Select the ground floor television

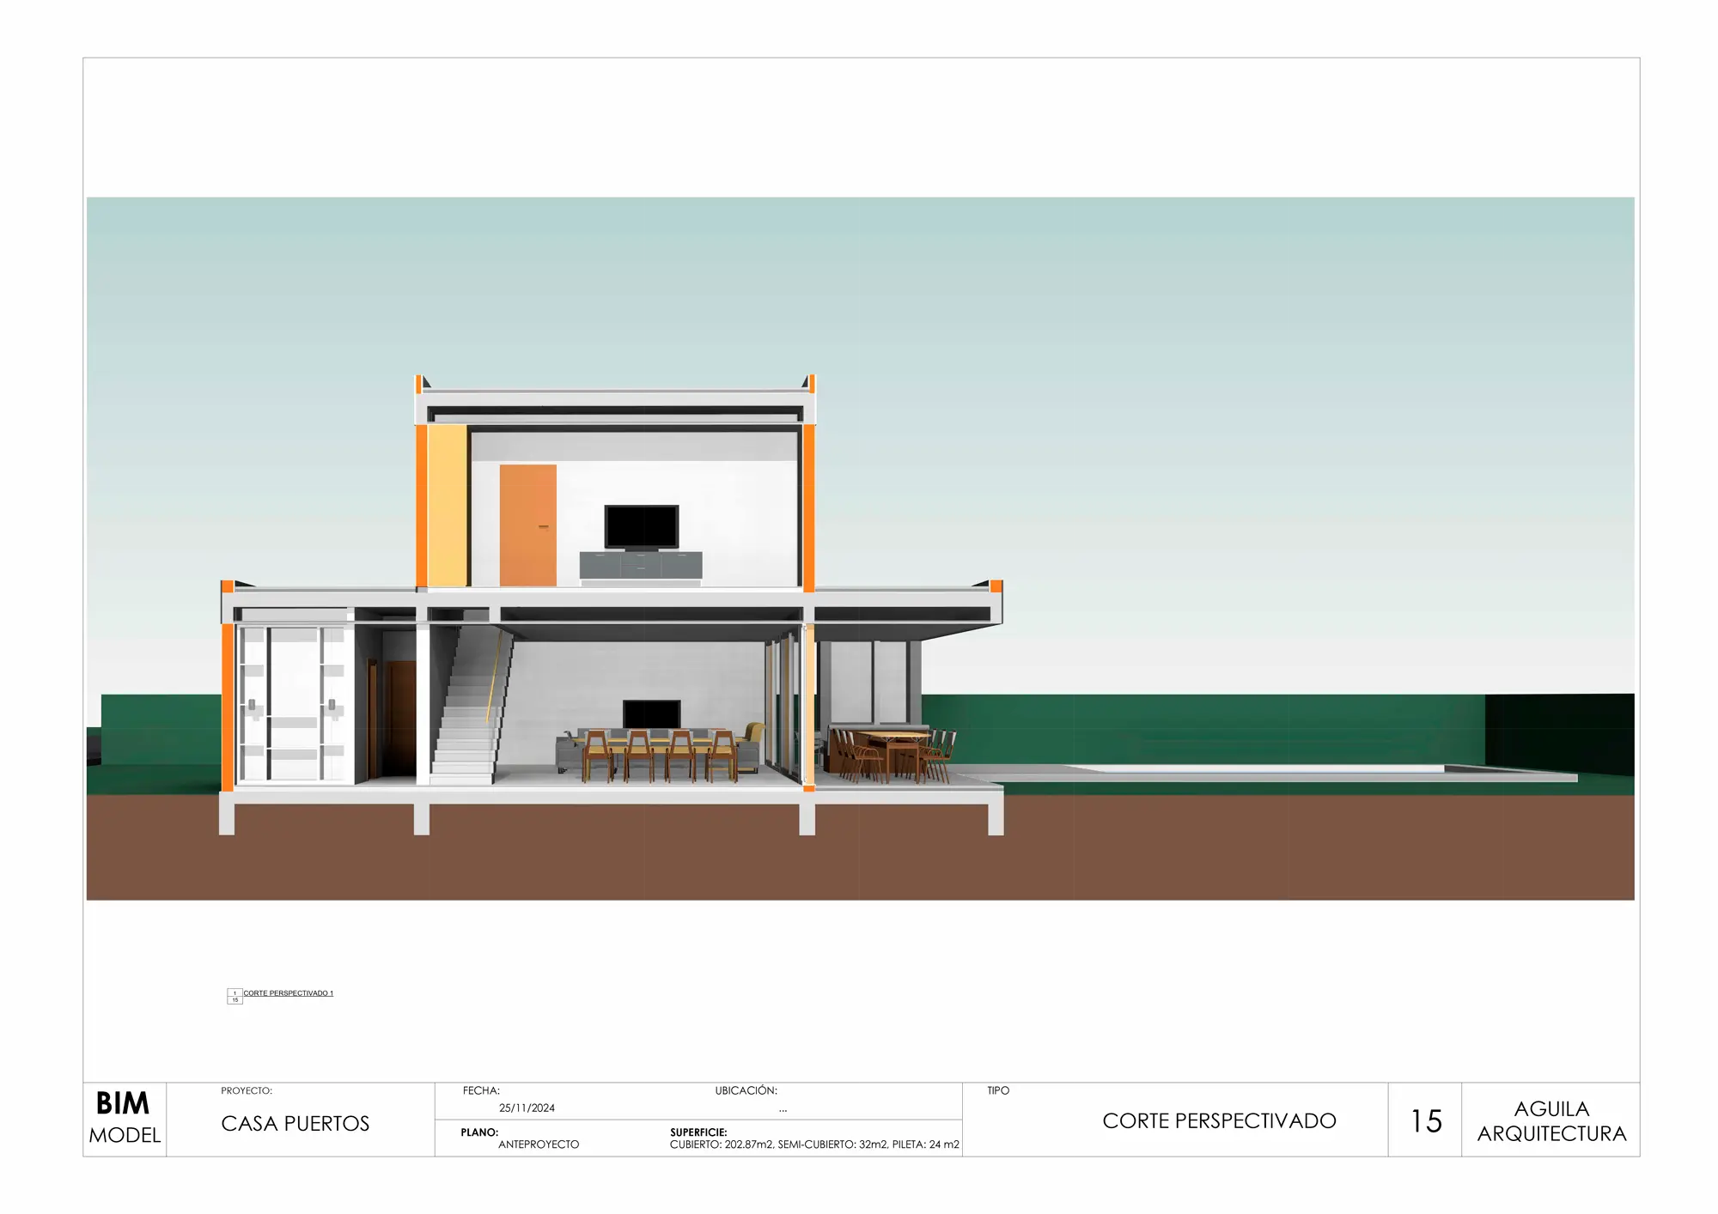coord(652,714)
